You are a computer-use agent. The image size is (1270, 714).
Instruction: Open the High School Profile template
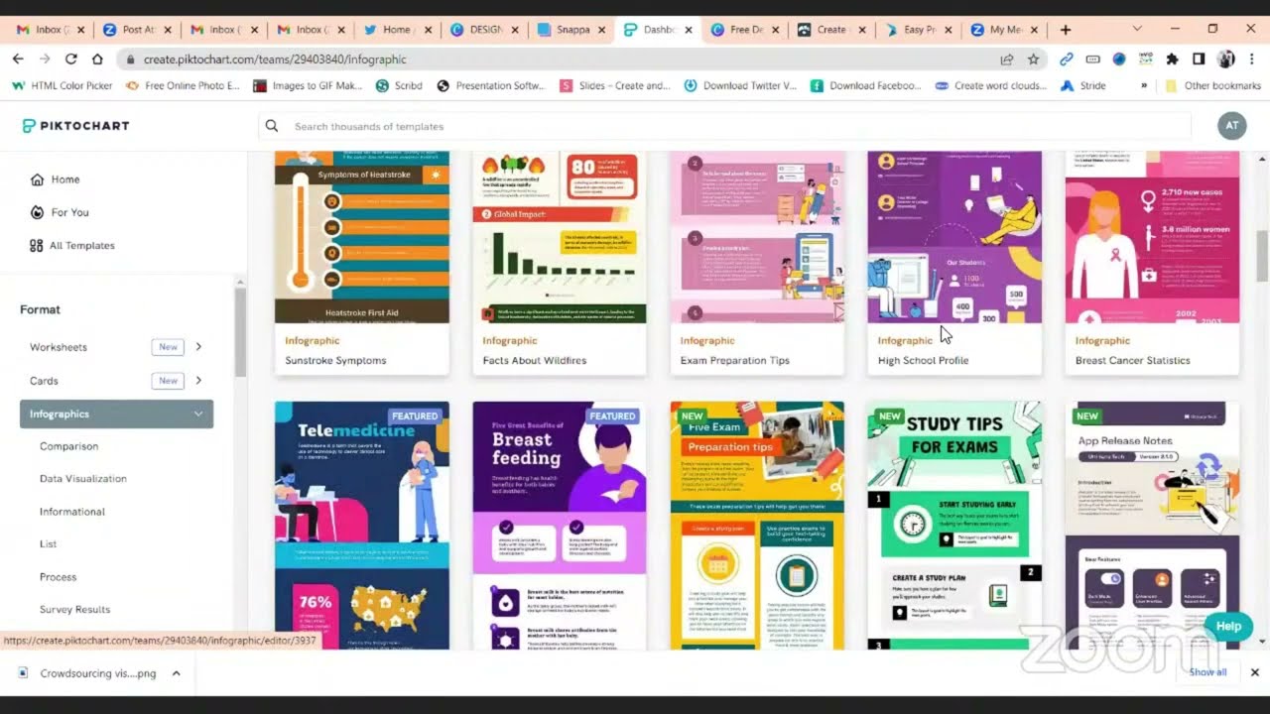pyautogui.click(x=954, y=263)
